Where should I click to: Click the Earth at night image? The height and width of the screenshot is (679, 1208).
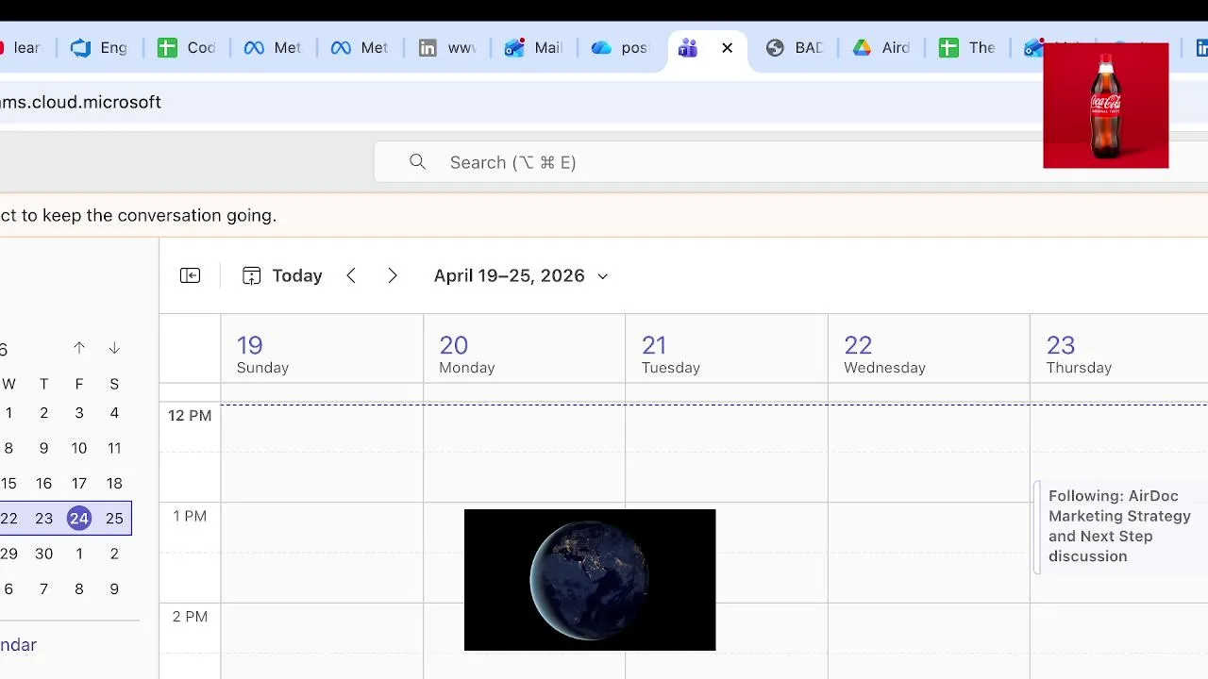tap(590, 579)
